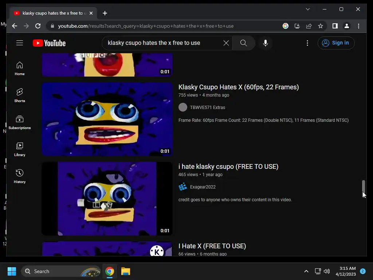Expand the tab search dropdown arrow
The height and width of the screenshot is (280, 373).
(x=307, y=9)
